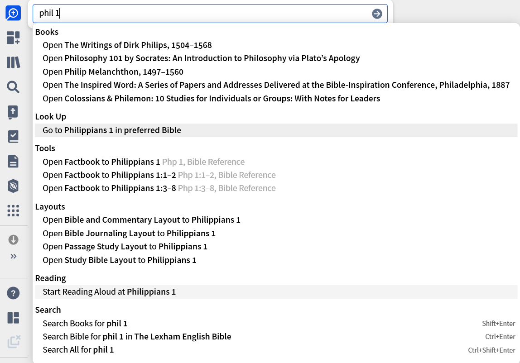
Task: Expand the sidebar with double chevron
Action: (13, 256)
